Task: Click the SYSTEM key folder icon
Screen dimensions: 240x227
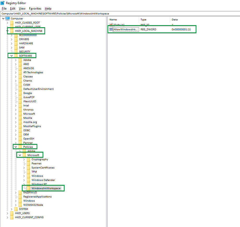Action: 16,209
